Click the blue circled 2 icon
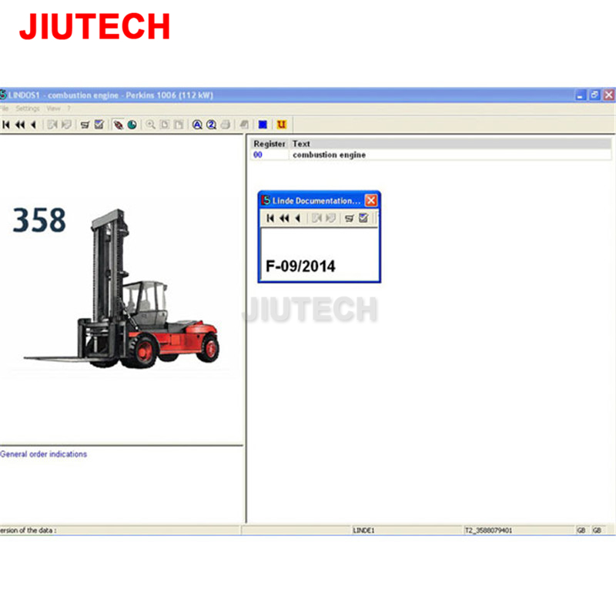The image size is (616, 616). tap(210, 125)
